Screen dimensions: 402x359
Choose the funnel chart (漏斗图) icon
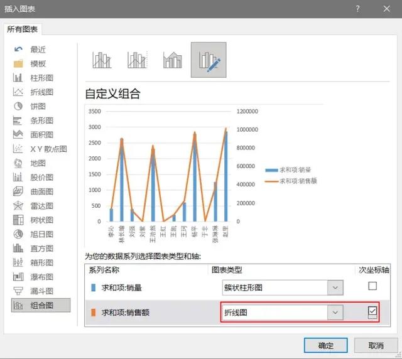pos(18,291)
